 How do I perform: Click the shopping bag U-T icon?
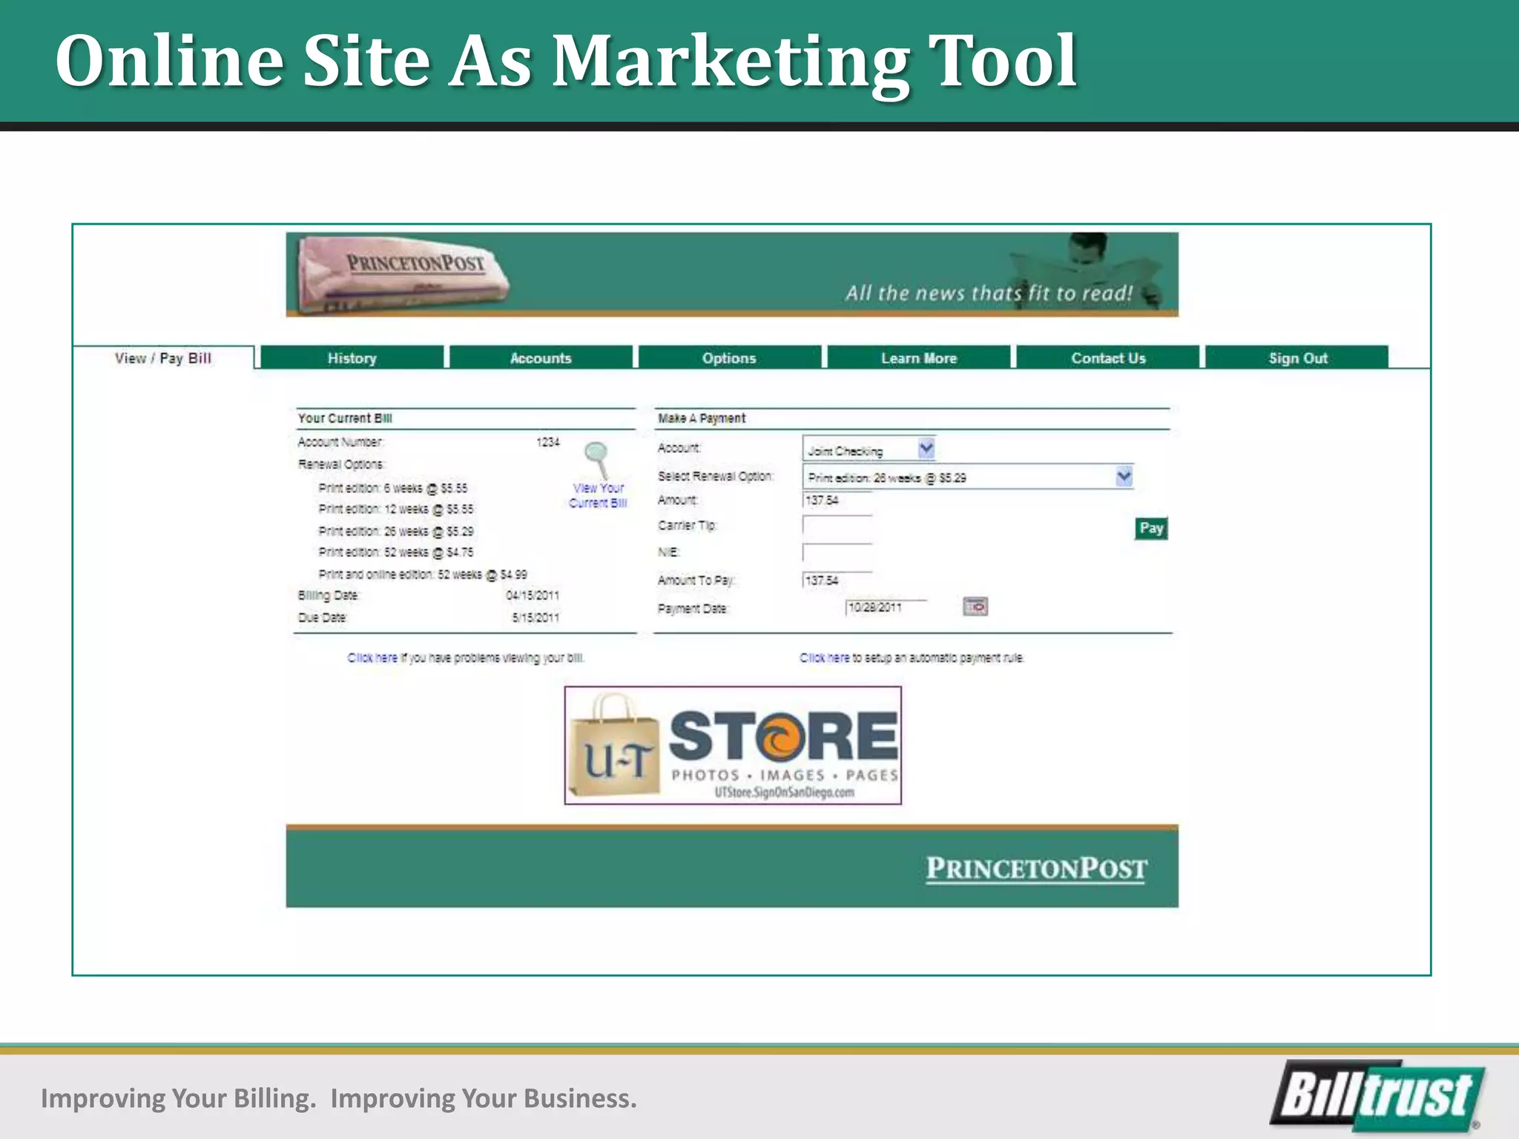coord(614,745)
